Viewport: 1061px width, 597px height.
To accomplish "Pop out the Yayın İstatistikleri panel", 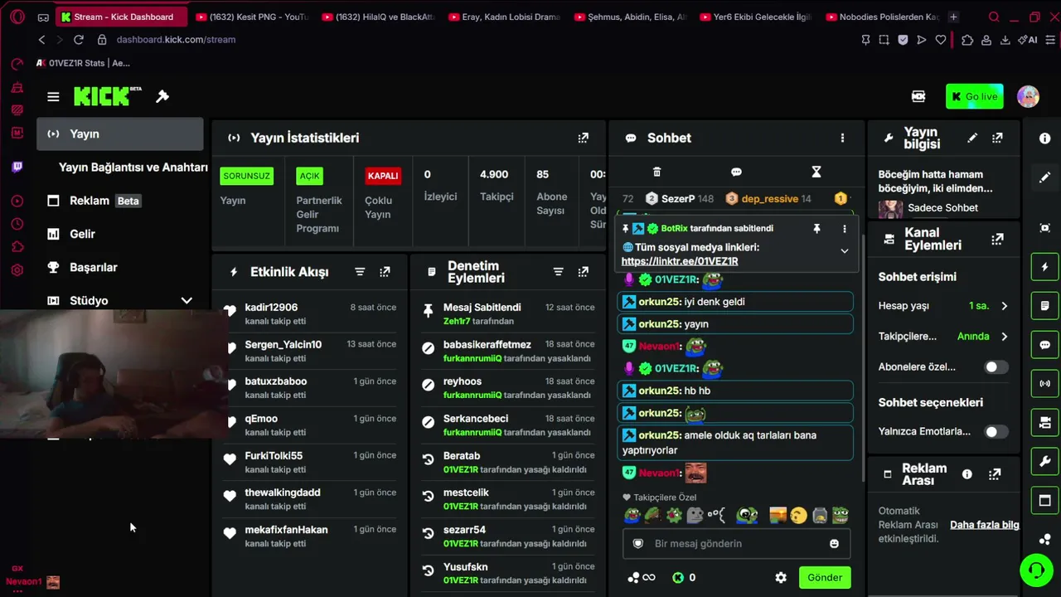I will 584,138.
